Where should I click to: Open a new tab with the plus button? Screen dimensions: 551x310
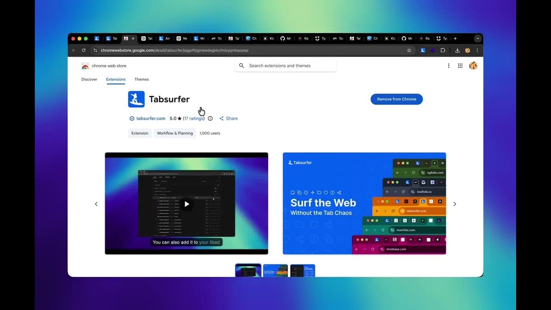coord(455,38)
